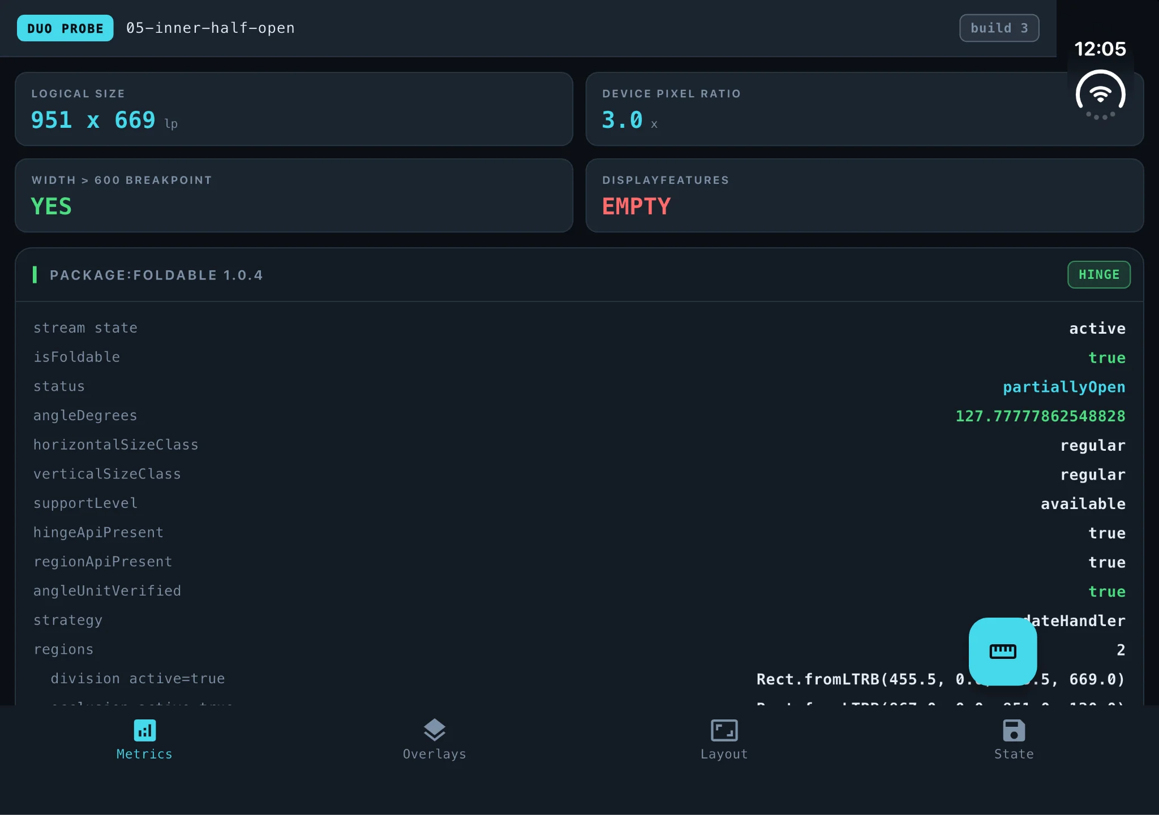The image size is (1159, 815).
Task: Click the EMPTY displayFeatures value
Action: [x=637, y=206]
